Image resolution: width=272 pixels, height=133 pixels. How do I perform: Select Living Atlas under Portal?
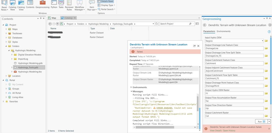(18, 97)
